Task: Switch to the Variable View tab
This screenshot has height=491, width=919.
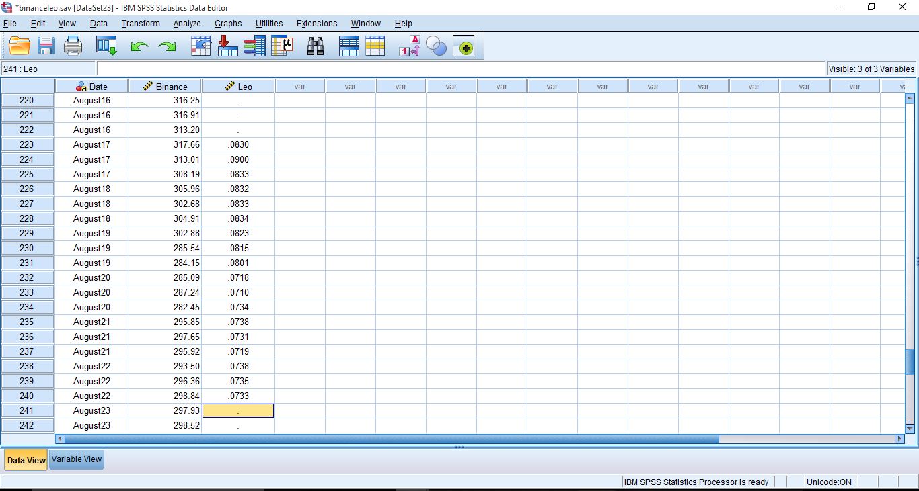Action: 77,459
